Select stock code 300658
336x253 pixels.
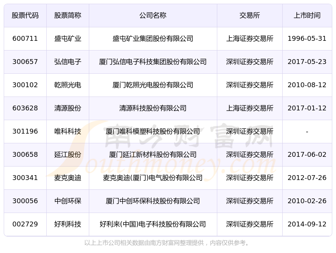coord(25,155)
